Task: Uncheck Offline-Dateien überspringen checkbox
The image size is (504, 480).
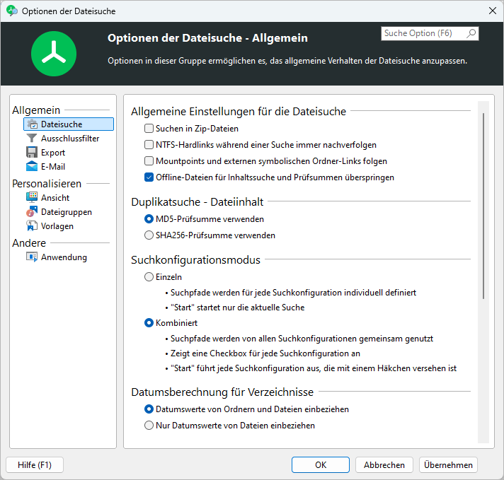Action: 149,177
